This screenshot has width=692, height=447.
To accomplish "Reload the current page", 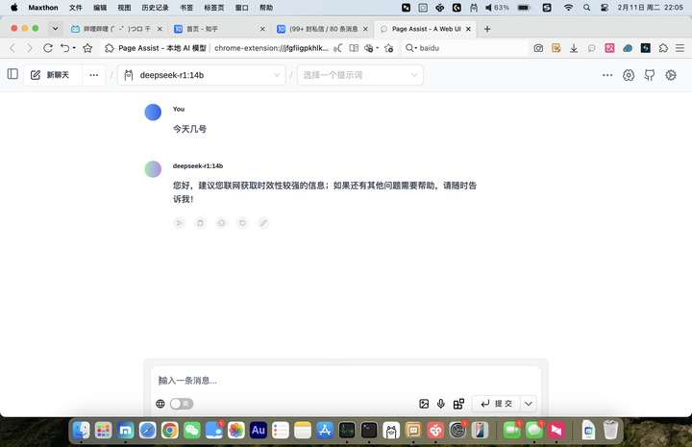I will (48, 48).
